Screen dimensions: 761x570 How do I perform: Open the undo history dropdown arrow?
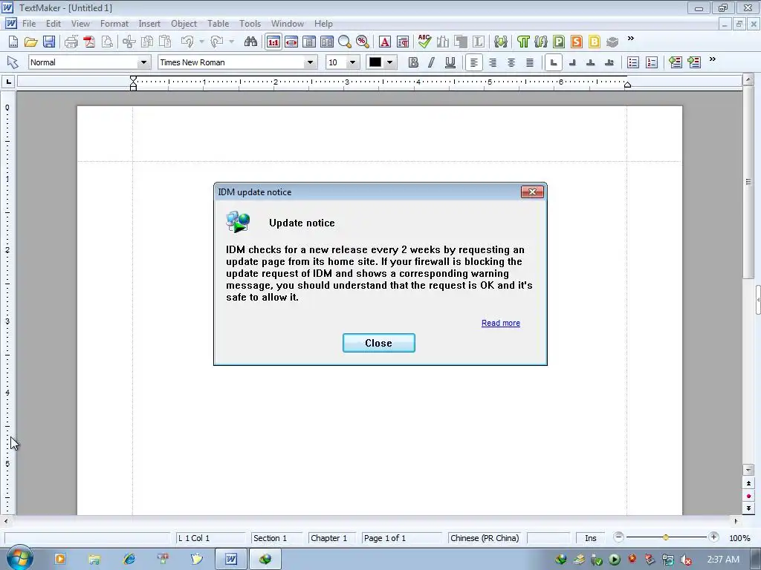(201, 42)
